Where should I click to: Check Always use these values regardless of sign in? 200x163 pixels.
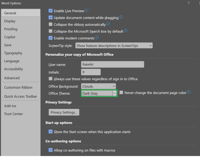coord(50,79)
